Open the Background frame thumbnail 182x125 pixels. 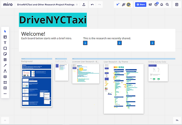37,85
